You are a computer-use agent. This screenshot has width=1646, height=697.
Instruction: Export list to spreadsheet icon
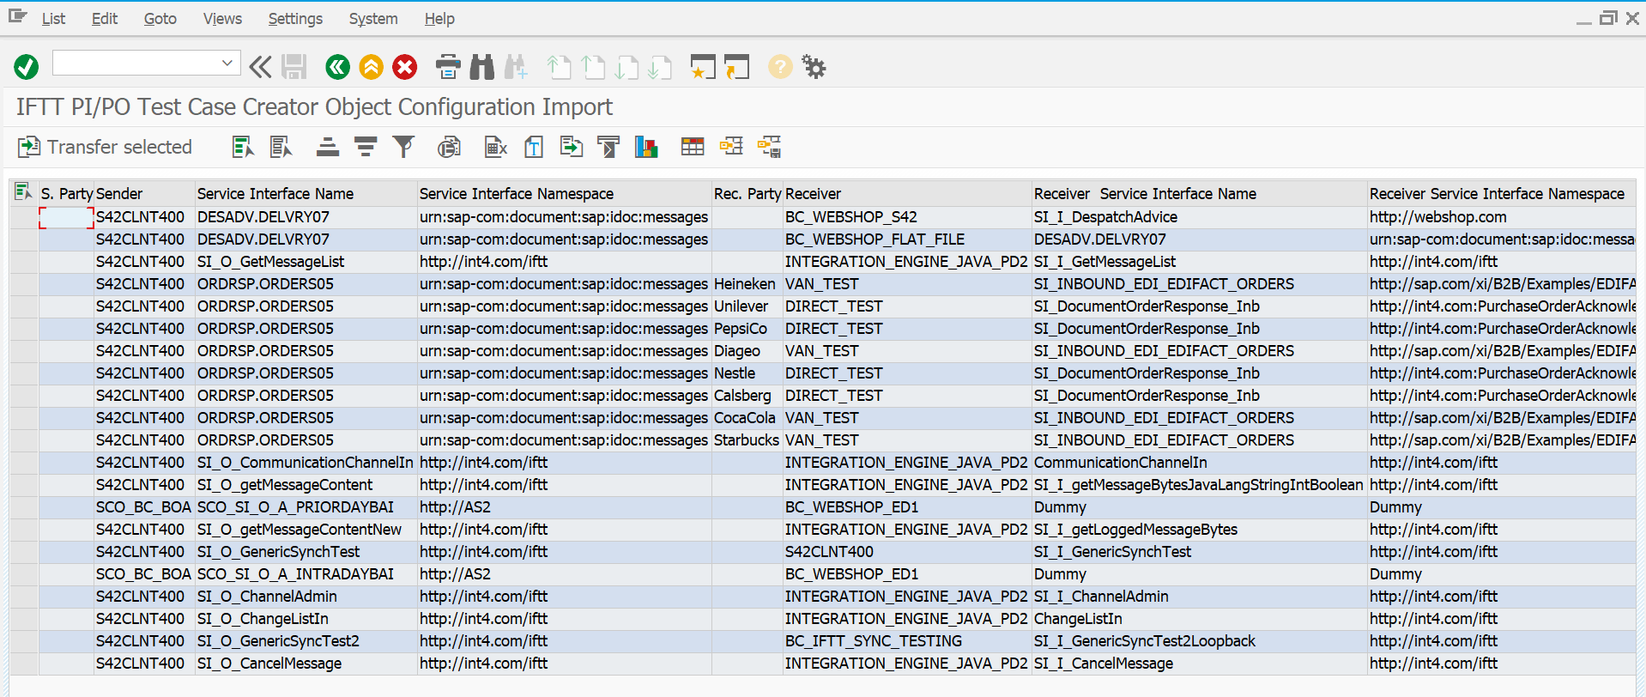[495, 148]
